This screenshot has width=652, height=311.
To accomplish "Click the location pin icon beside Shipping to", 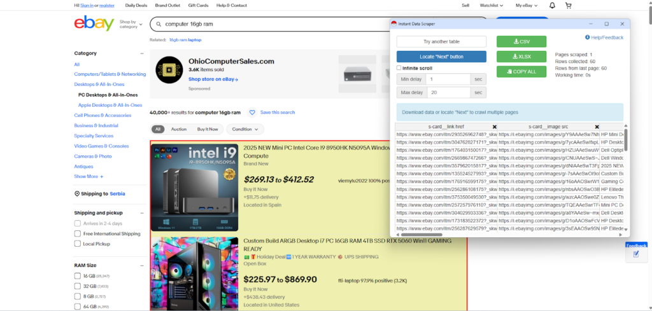I will [77, 194].
